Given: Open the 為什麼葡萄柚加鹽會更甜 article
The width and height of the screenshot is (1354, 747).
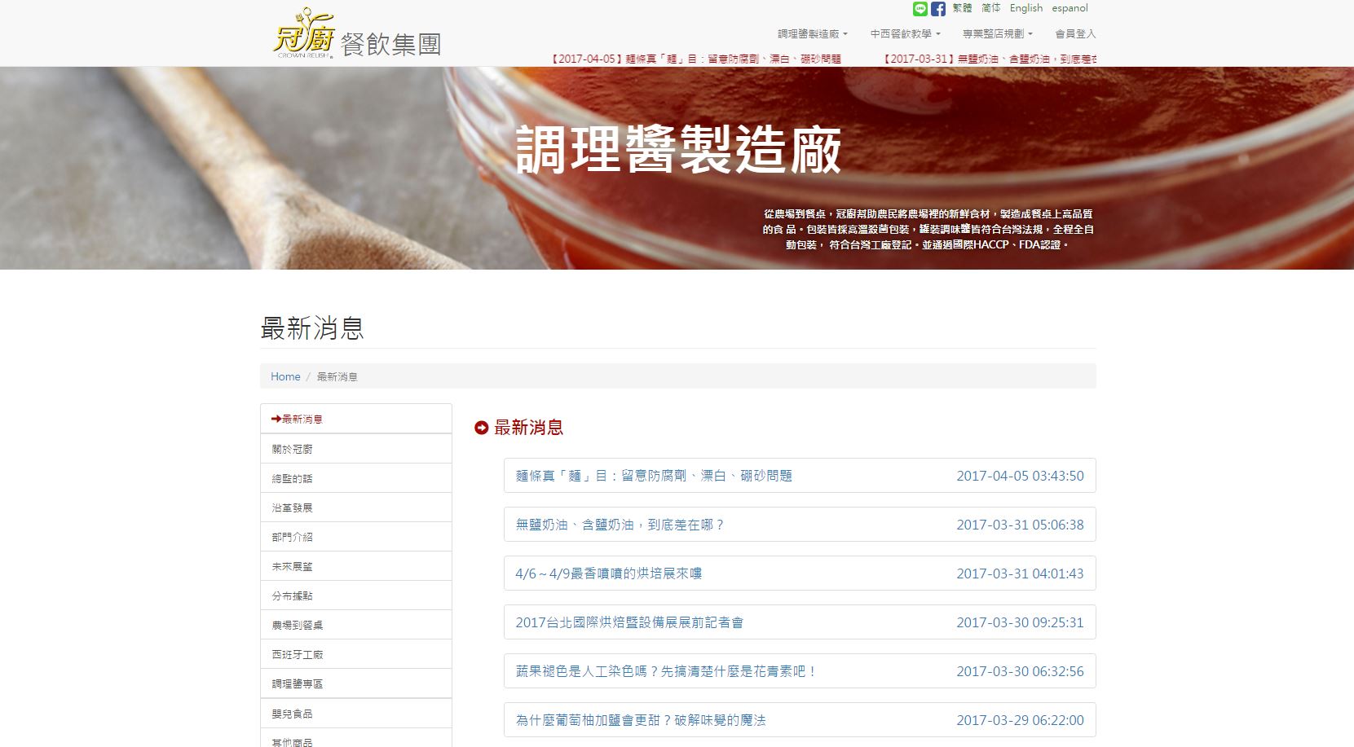Looking at the screenshot, I should coord(641,720).
